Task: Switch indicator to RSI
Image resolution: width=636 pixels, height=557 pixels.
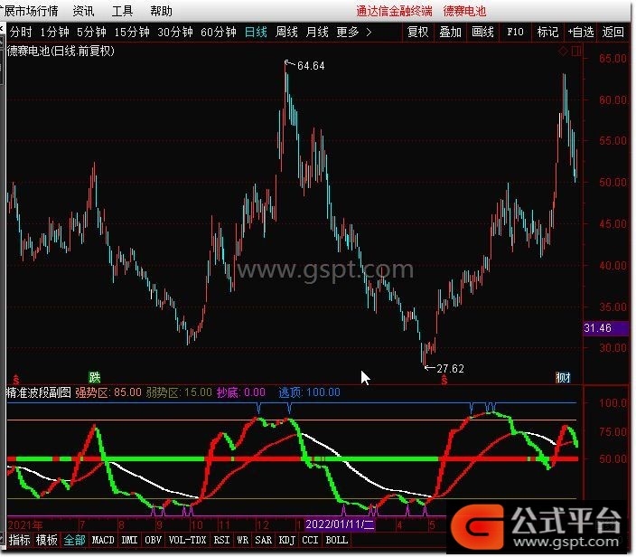Action: 221,540
